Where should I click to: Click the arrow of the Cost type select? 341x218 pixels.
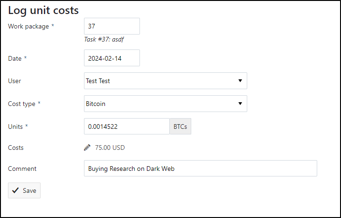click(240, 104)
